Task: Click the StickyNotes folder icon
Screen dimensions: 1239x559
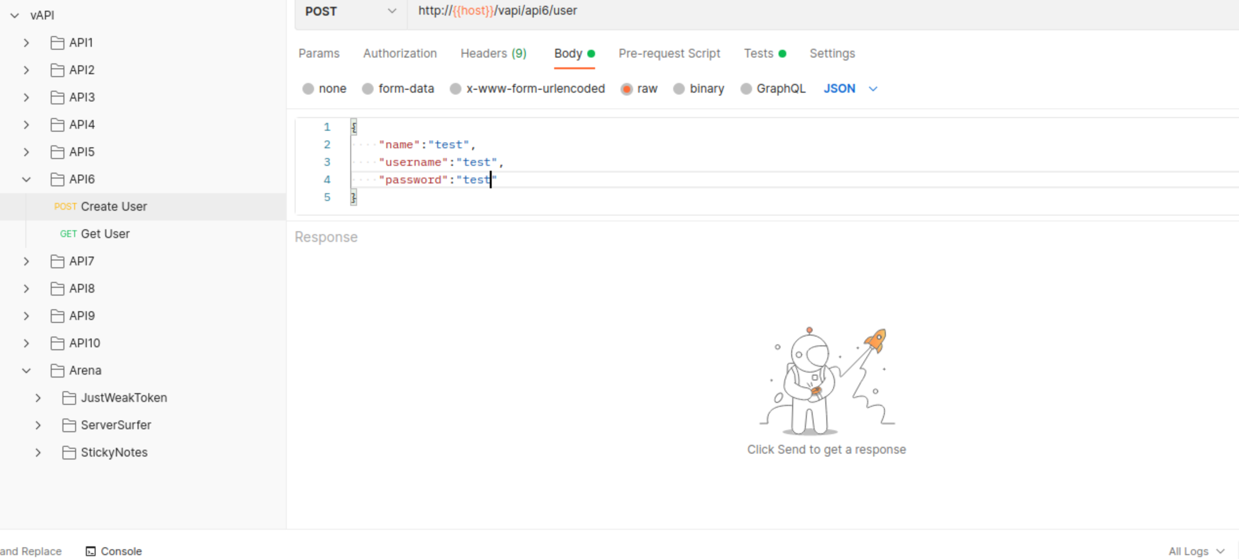Action: point(69,453)
